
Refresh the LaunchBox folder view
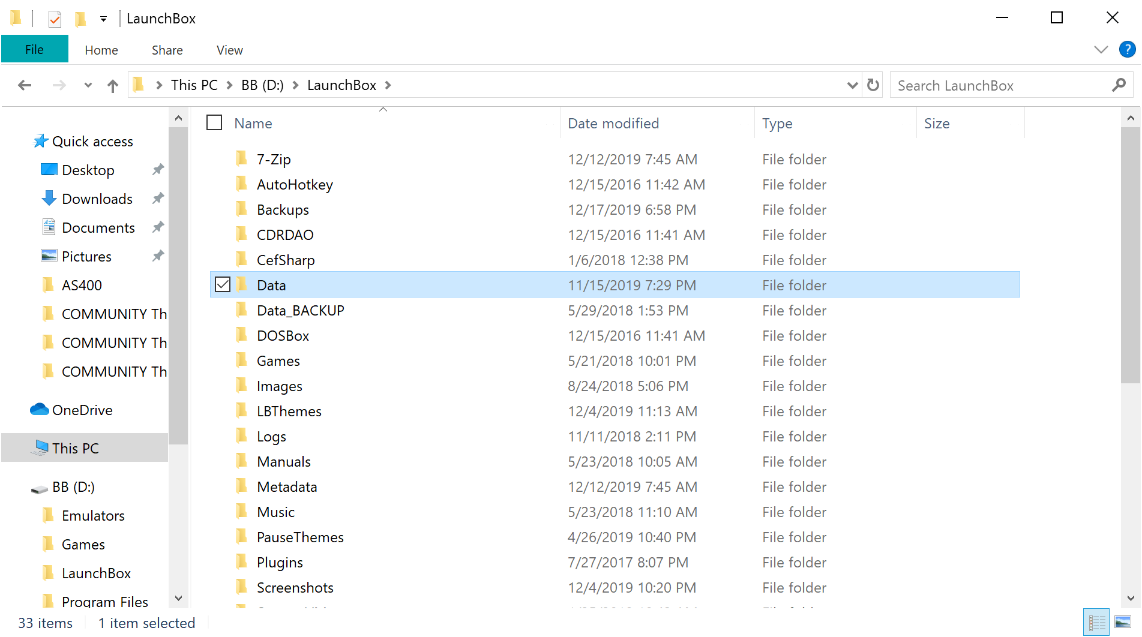(873, 85)
